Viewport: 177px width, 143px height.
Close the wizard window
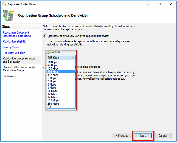point(171,4)
